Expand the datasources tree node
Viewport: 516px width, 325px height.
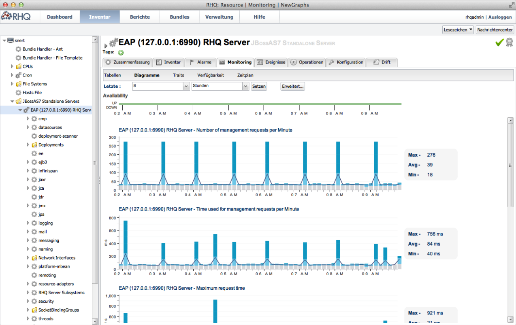click(28, 127)
